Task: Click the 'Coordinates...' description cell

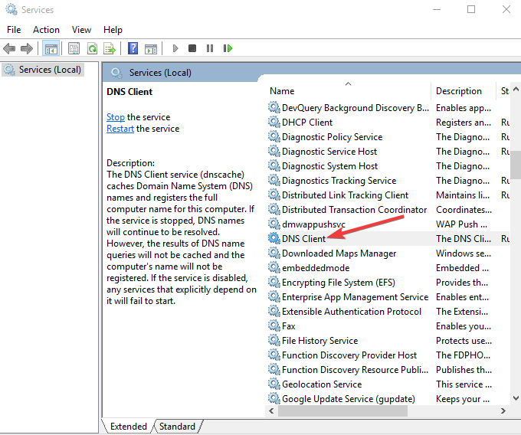Action: 464,210
